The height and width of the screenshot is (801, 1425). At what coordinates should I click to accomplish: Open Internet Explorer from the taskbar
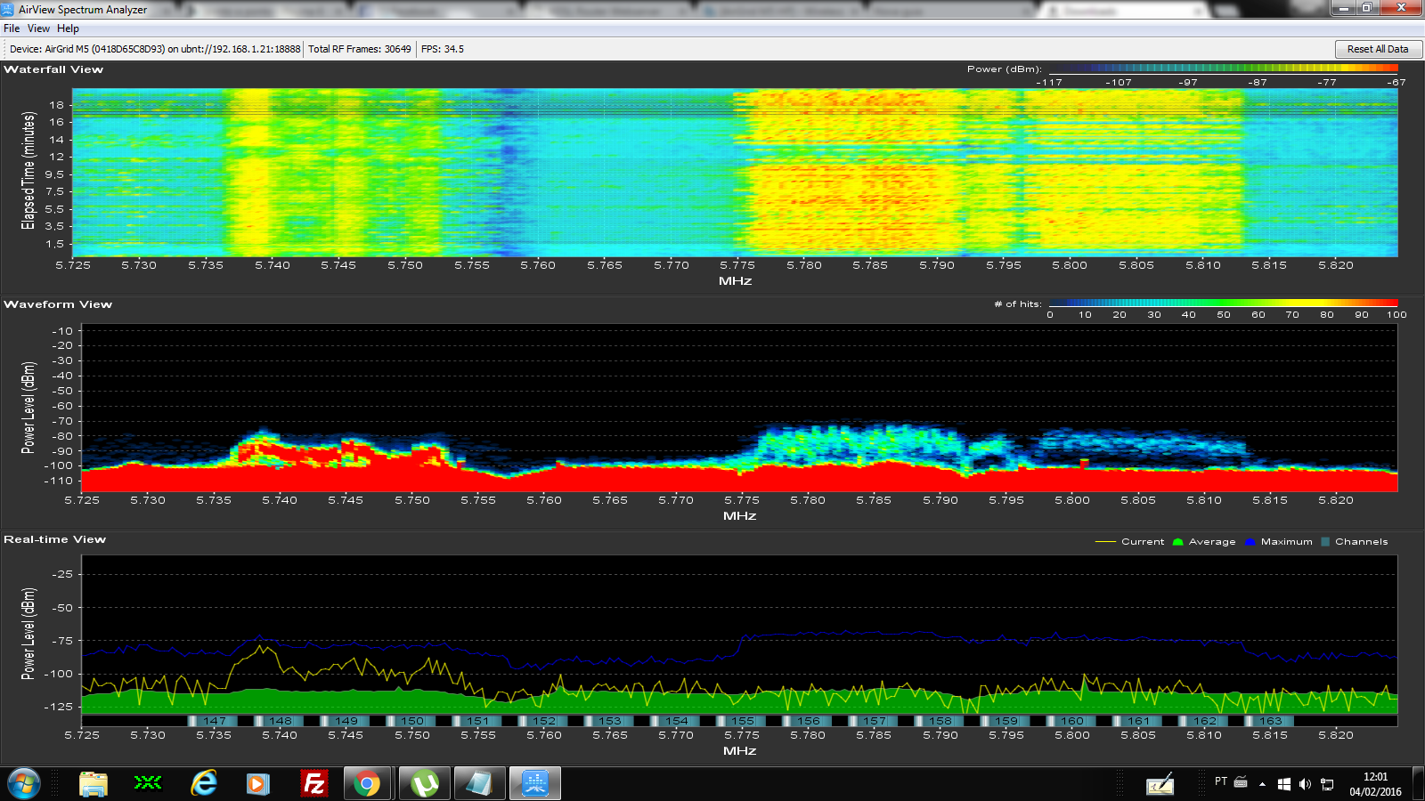204,783
